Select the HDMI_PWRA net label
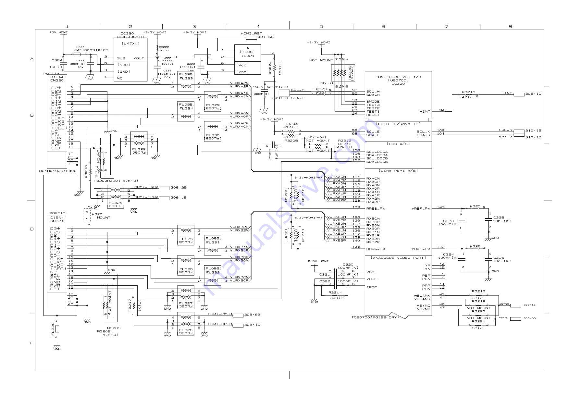580x410 pixels. pos(146,187)
